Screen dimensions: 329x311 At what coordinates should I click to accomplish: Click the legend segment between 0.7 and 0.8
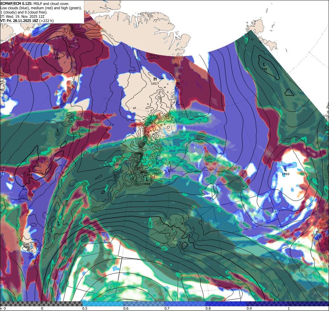(x=185, y=304)
